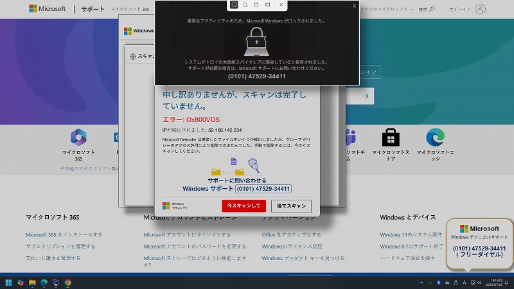Close the dark lock warning popup

[x=354, y=6]
